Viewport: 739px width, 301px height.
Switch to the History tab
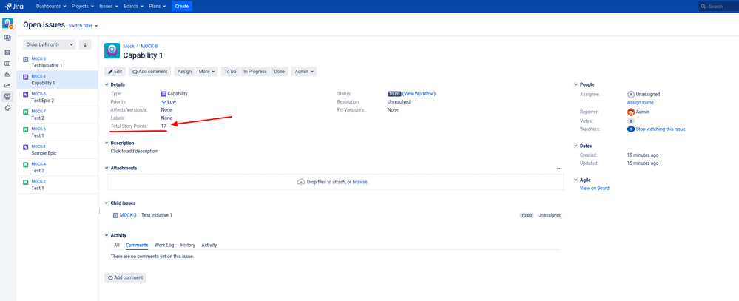coord(188,245)
